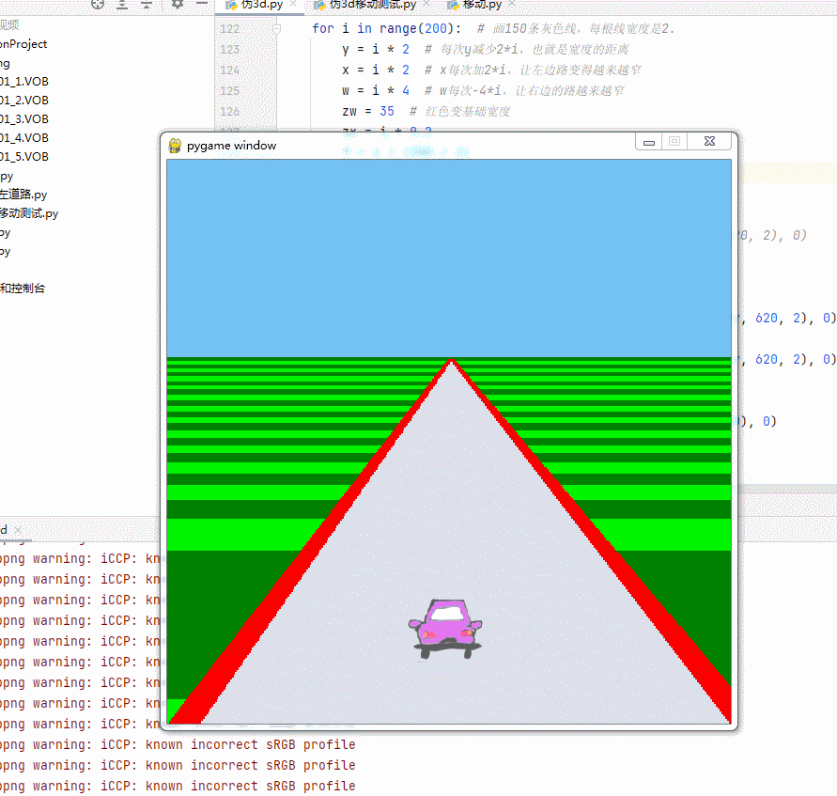The height and width of the screenshot is (796, 837).
Task: Collapse the code fold marker at line 122
Action: 274,28
